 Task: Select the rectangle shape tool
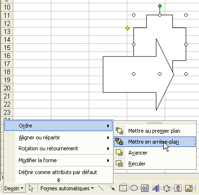(123, 188)
